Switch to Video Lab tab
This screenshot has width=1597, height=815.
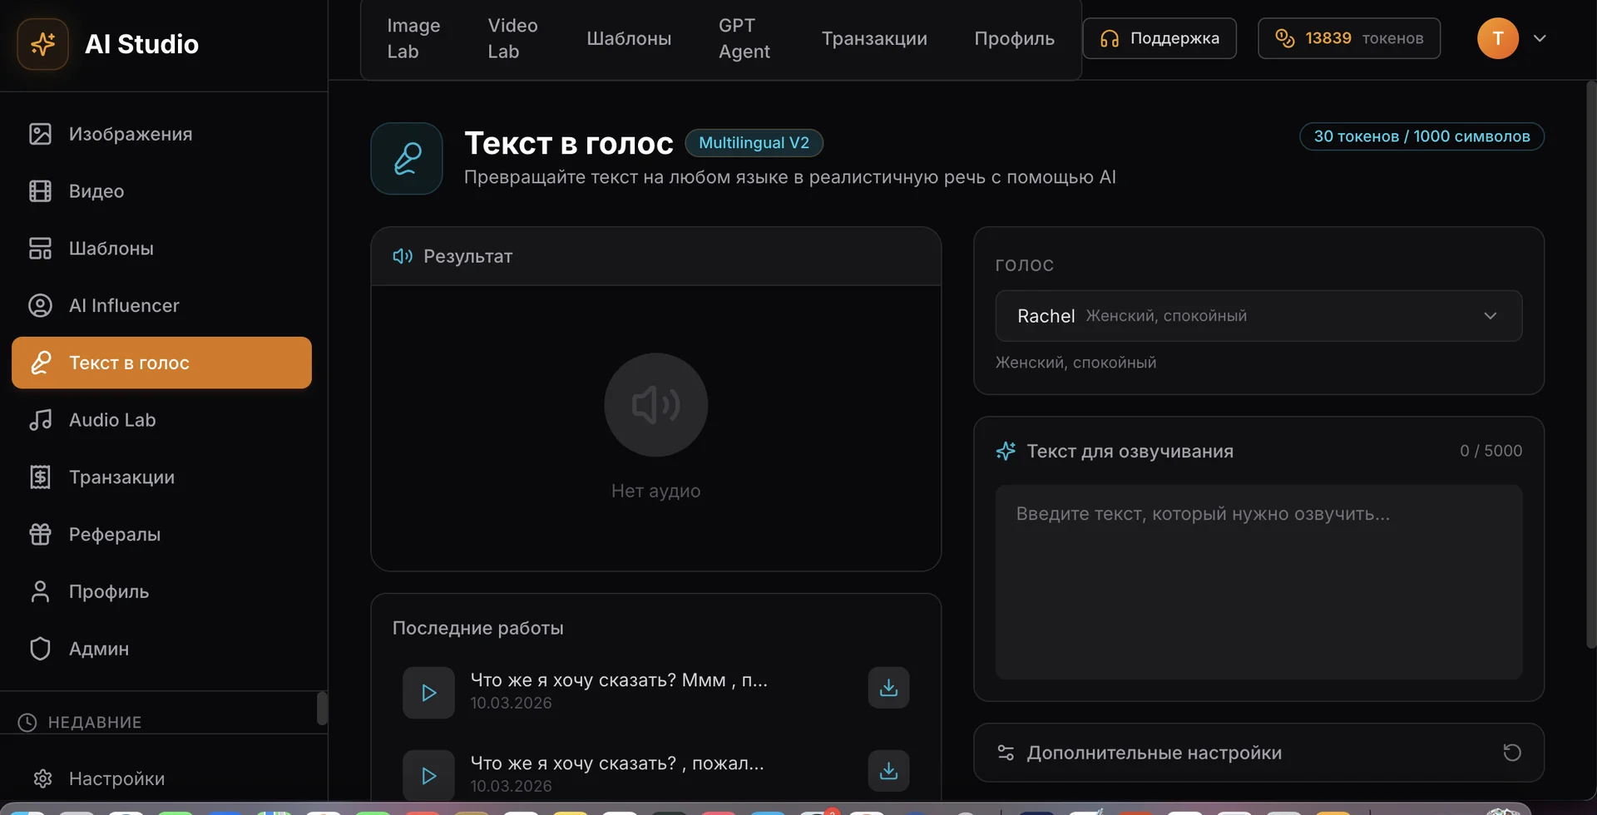point(512,38)
